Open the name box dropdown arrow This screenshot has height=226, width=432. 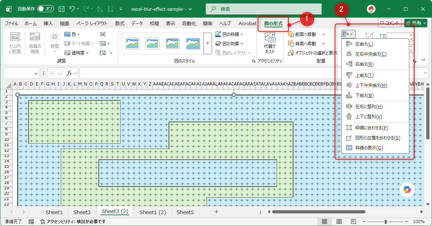(x=36, y=73)
